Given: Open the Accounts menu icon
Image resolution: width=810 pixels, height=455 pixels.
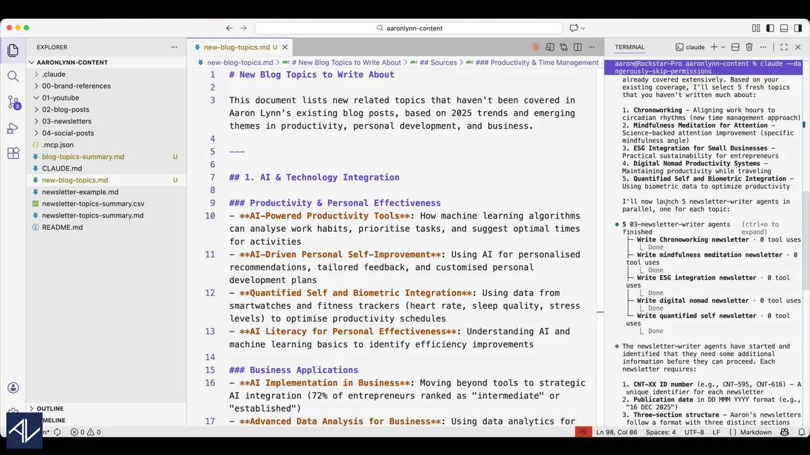Looking at the screenshot, I should click(x=13, y=388).
